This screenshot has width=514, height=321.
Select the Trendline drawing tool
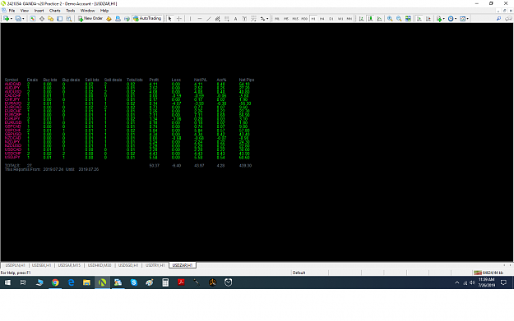pyautogui.click(x=209, y=19)
